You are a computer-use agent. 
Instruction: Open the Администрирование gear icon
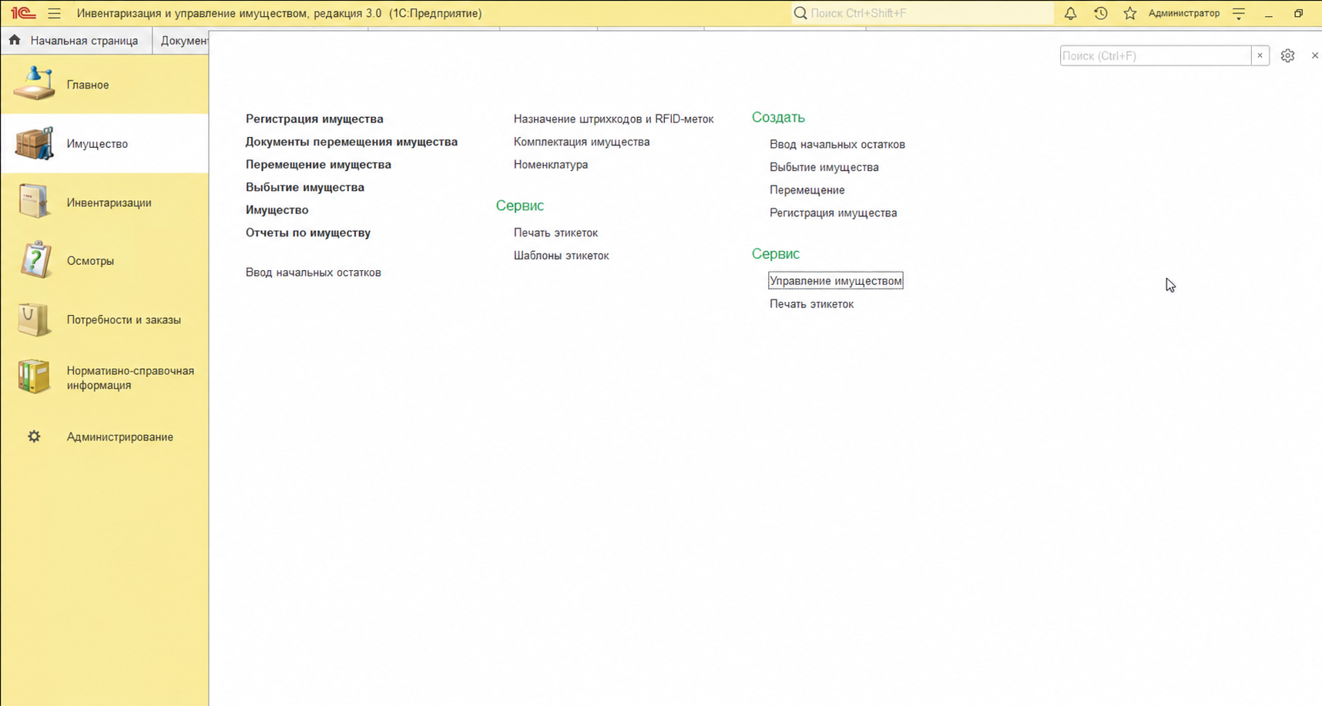pyautogui.click(x=34, y=437)
